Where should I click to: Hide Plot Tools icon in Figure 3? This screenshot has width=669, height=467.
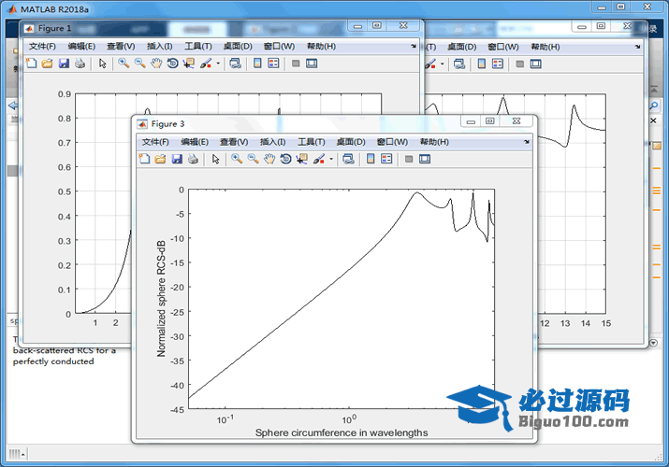409,159
